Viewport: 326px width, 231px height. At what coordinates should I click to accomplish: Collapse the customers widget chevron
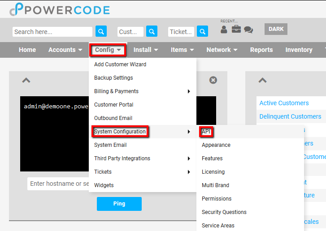(x=262, y=80)
